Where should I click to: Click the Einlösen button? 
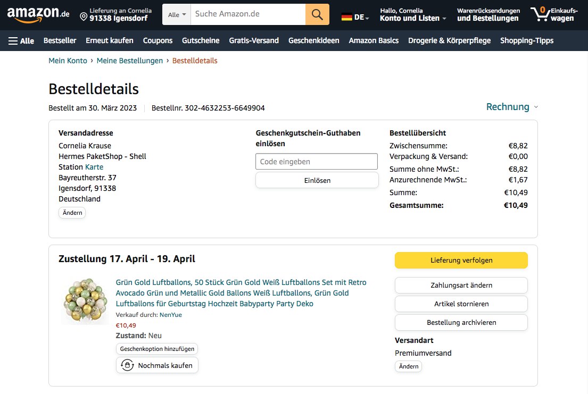(x=317, y=180)
